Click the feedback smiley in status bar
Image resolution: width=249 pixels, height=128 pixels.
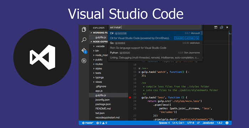(x=227, y=123)
